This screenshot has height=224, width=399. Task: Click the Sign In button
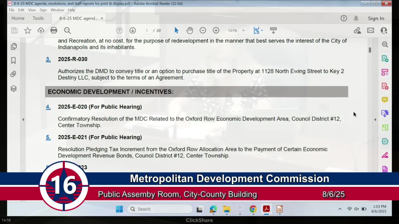coord(376,18)
